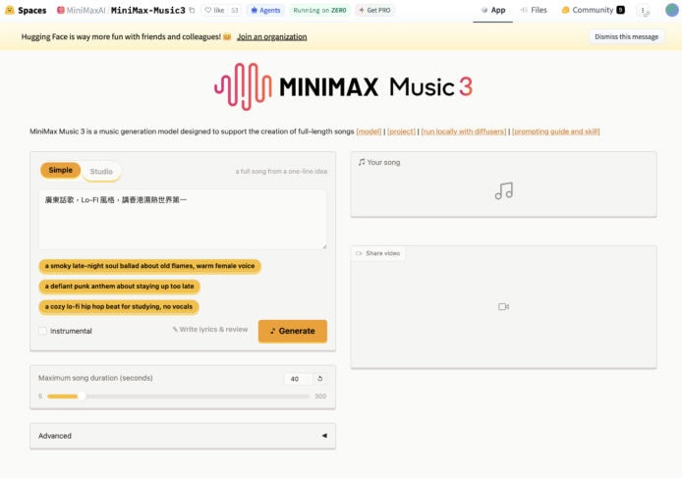Click the MINIMAX Music 3 logo

[x=343, y=86]
